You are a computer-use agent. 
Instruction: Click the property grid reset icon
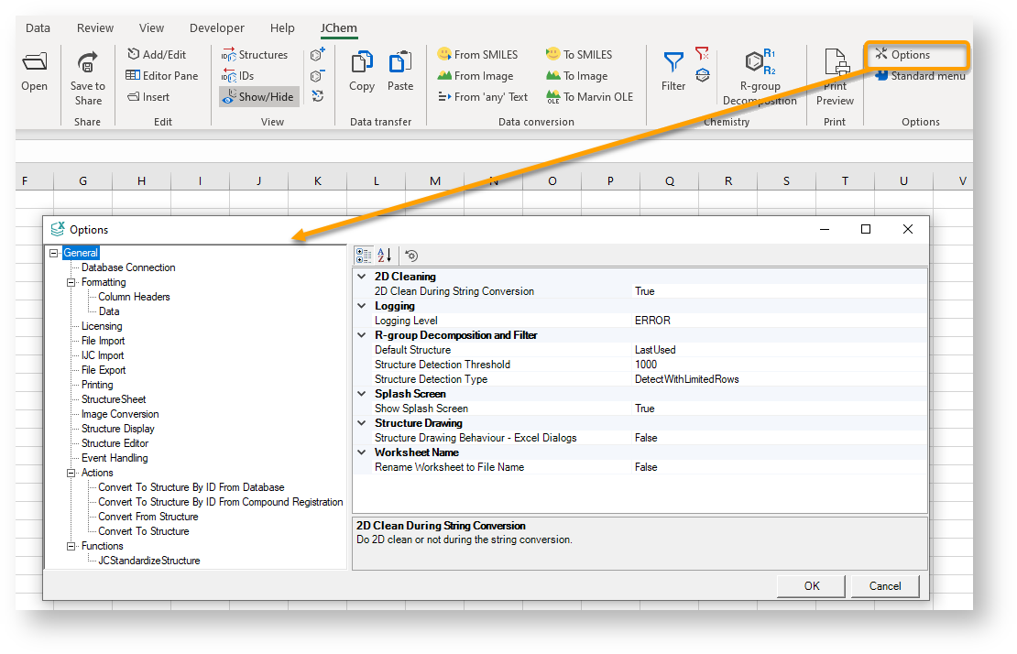tap(411, 256)
